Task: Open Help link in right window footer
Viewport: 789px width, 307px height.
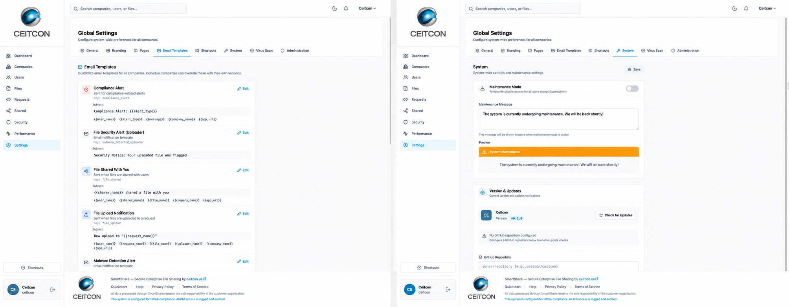Action: [532, 287]
